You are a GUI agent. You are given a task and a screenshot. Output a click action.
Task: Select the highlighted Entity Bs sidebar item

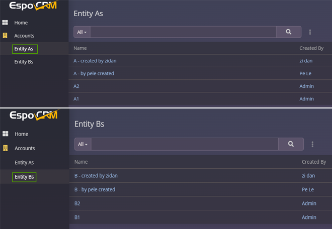coord(24,177)
